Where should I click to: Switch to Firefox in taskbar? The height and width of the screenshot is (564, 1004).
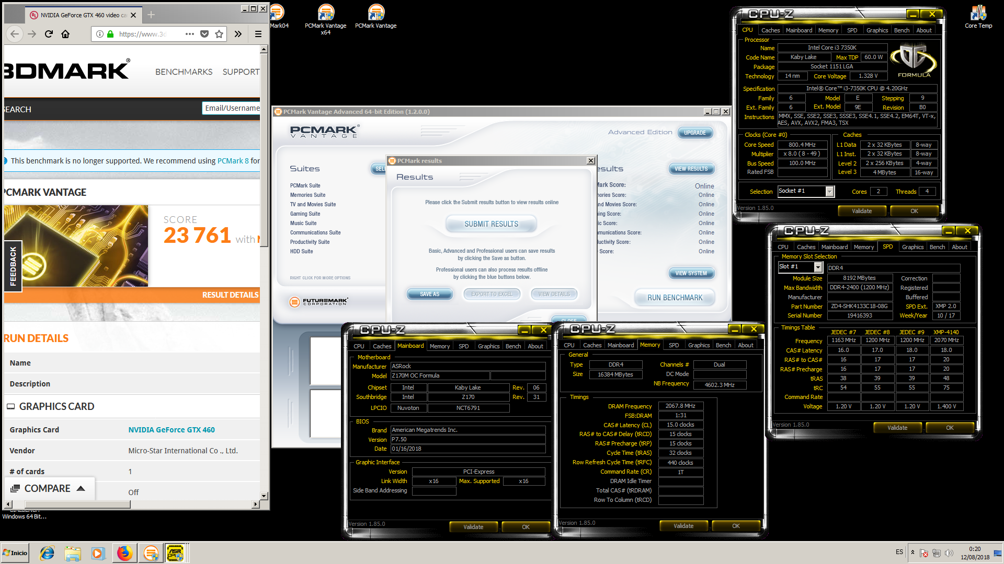pyautogui.click(x=124, y=553)
